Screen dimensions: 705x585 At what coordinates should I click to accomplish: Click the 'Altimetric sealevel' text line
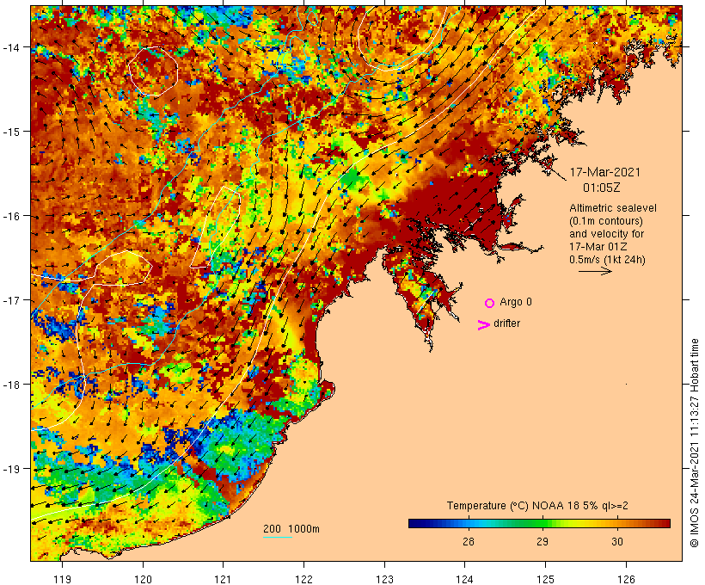click(612, 208)
